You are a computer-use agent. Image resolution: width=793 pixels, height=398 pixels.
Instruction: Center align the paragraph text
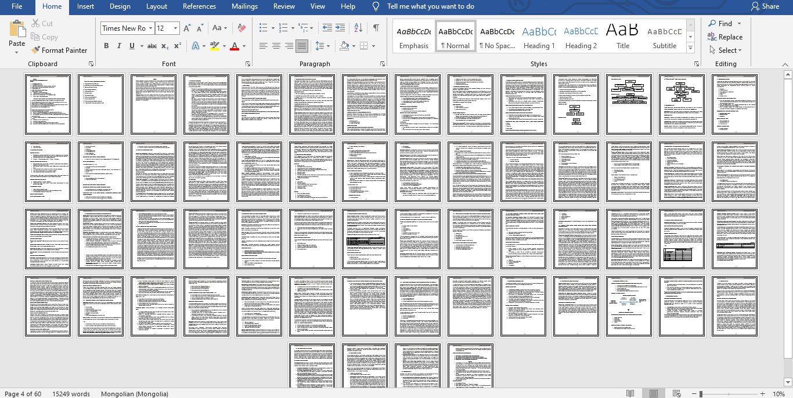coord(276,46)
